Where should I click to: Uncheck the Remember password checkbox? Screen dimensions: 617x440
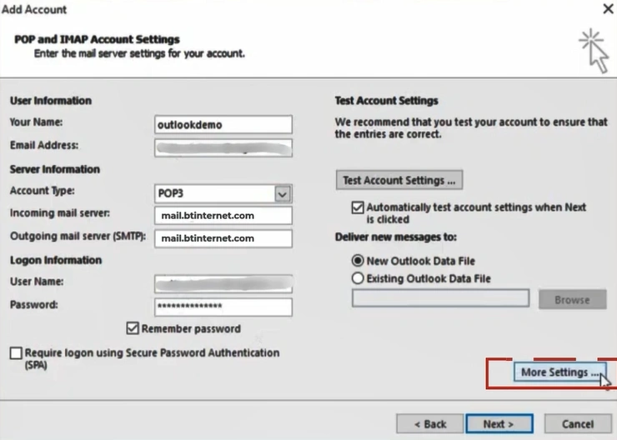tap(133, 328)
